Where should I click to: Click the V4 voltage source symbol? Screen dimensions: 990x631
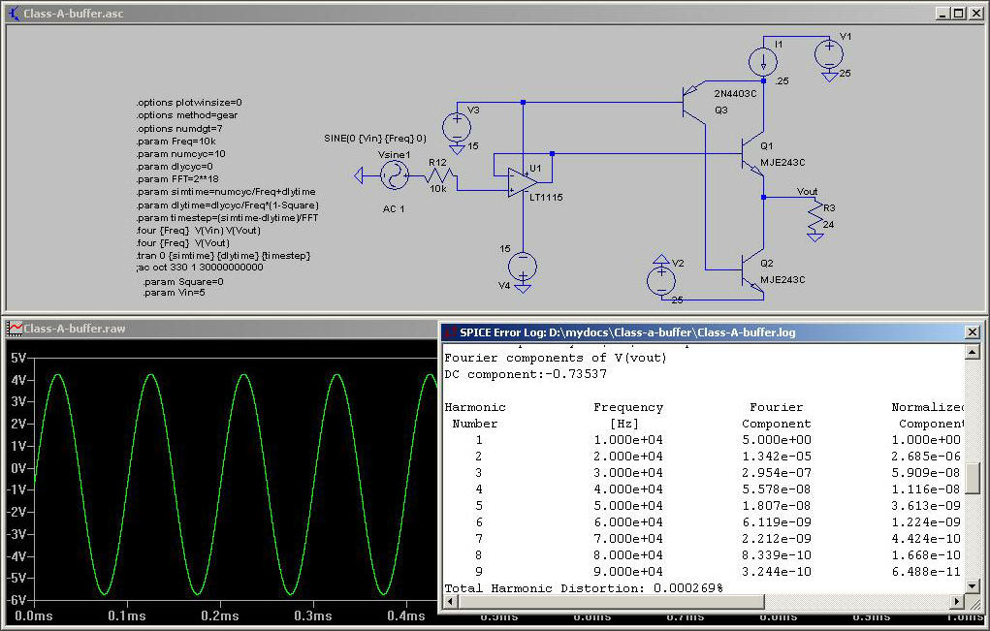pyautogui.click(x=522, y=267)
